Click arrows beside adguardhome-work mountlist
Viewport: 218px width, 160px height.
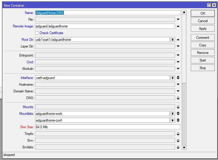[x=178, y=114]
